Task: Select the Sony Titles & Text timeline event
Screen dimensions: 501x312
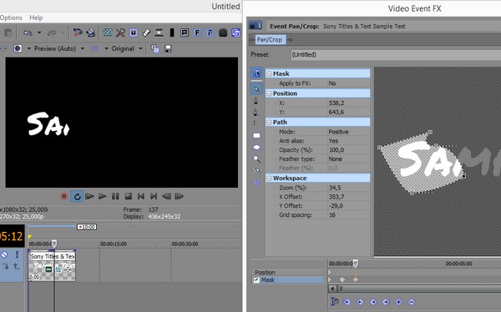Action: coord(52,265)
